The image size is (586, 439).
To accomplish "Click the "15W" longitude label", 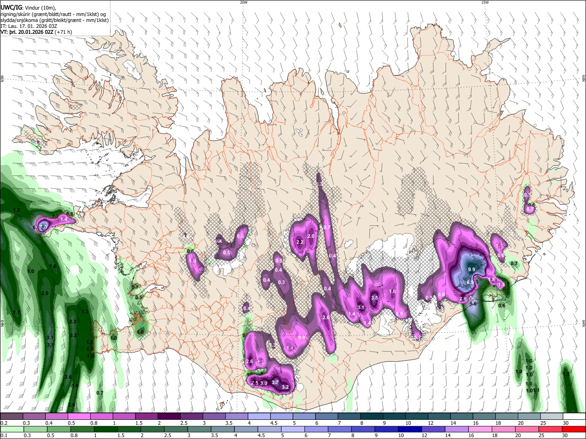I will point(485,2).
